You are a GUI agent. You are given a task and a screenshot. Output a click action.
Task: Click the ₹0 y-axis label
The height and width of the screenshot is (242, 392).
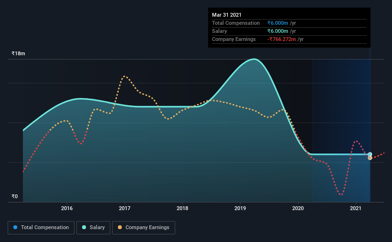click(15, 197)
